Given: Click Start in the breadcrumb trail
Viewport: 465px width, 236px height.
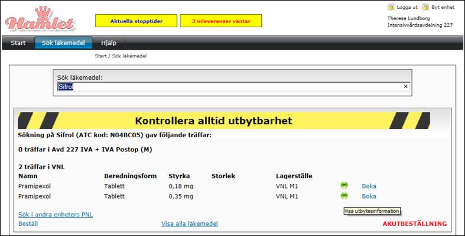Looking at the screenshot, I should point(100,56).
